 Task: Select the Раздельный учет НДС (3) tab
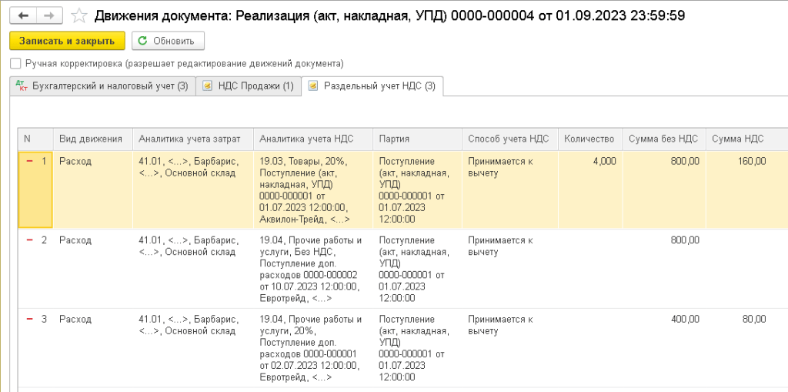372,86
